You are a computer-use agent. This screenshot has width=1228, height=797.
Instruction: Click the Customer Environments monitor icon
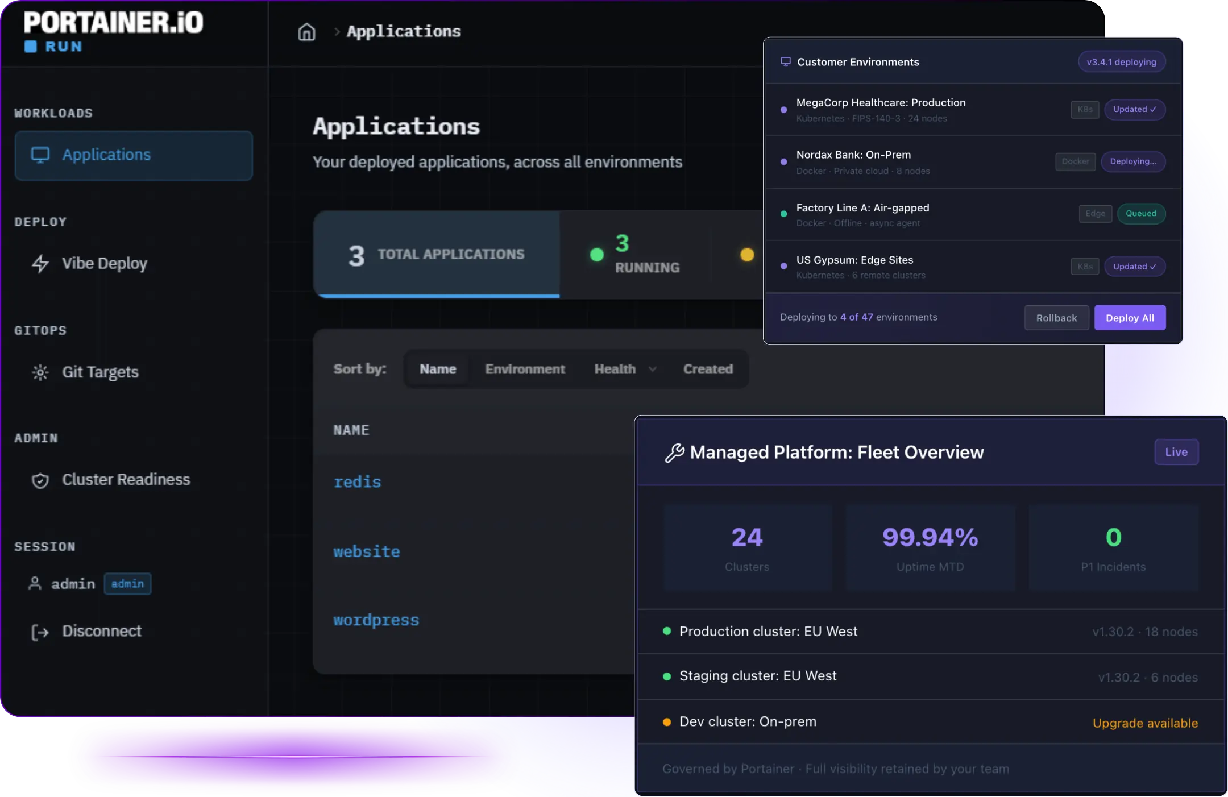(x=786, y=61)
